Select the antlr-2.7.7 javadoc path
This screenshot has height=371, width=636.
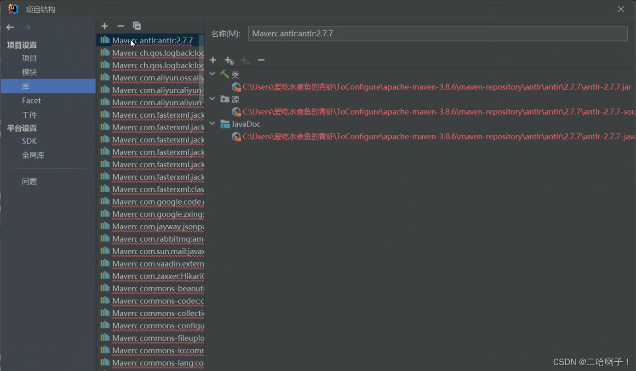click(x=439, y=137)
